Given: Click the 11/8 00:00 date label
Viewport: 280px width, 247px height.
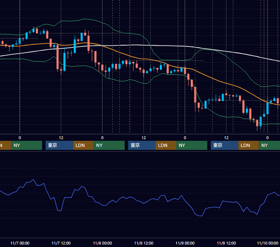Looking at the screenshot, I should 102,243.
